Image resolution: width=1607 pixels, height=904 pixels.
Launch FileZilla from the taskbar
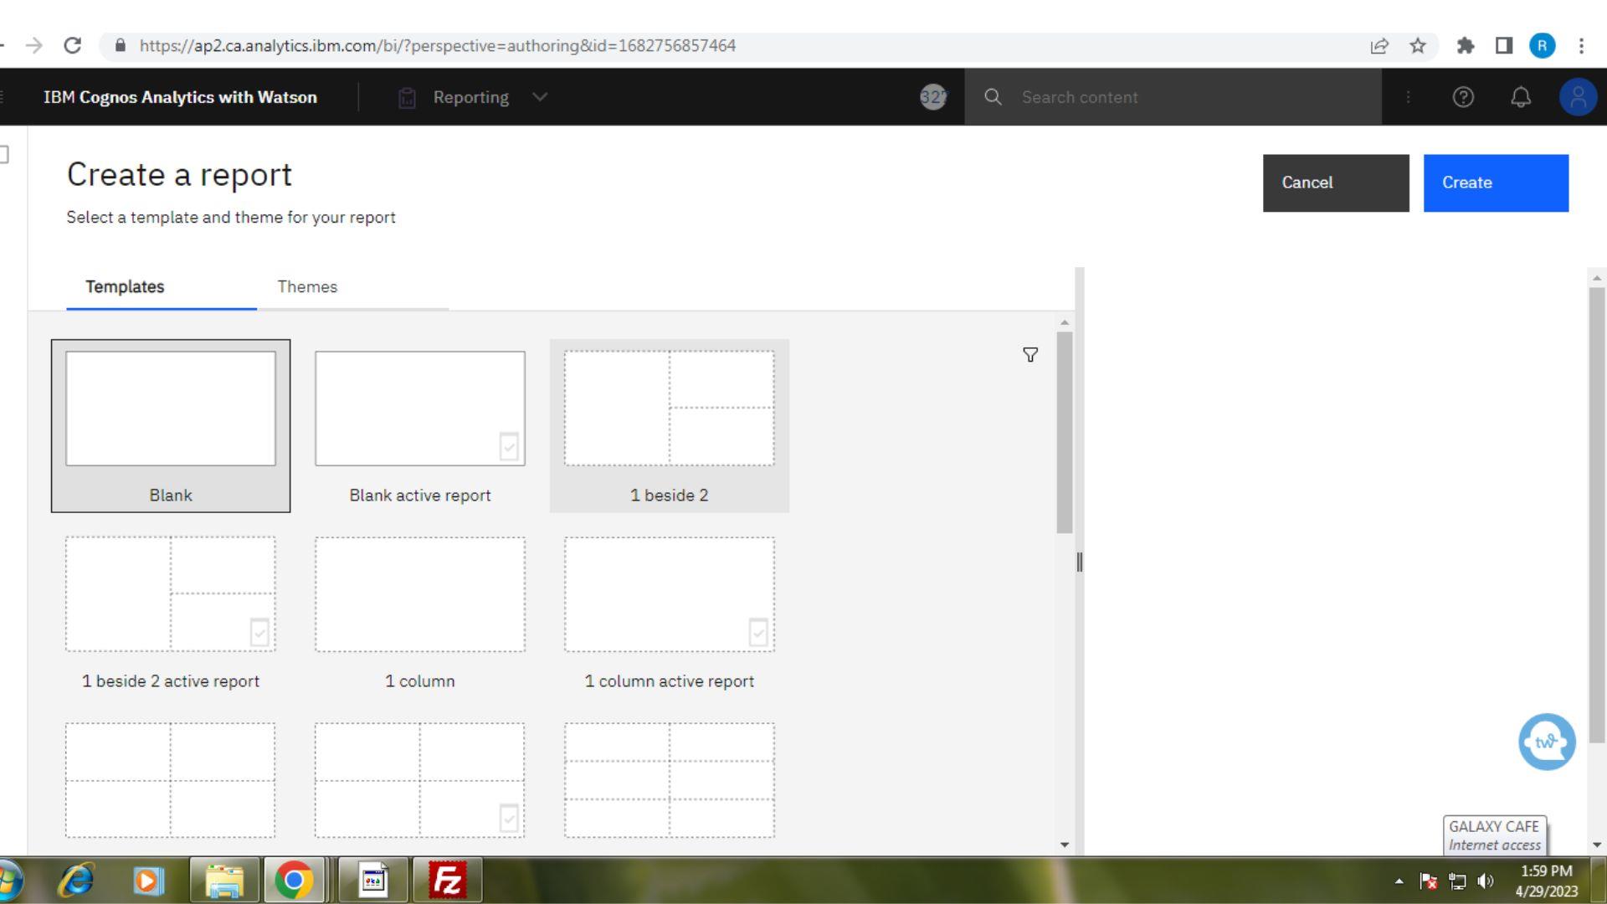(x=447, y=881)
